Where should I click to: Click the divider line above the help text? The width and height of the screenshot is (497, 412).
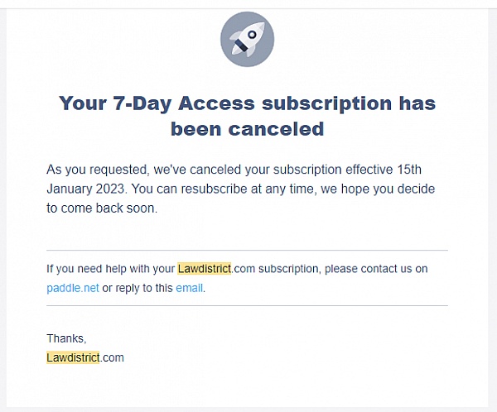[x=247, y=250]
